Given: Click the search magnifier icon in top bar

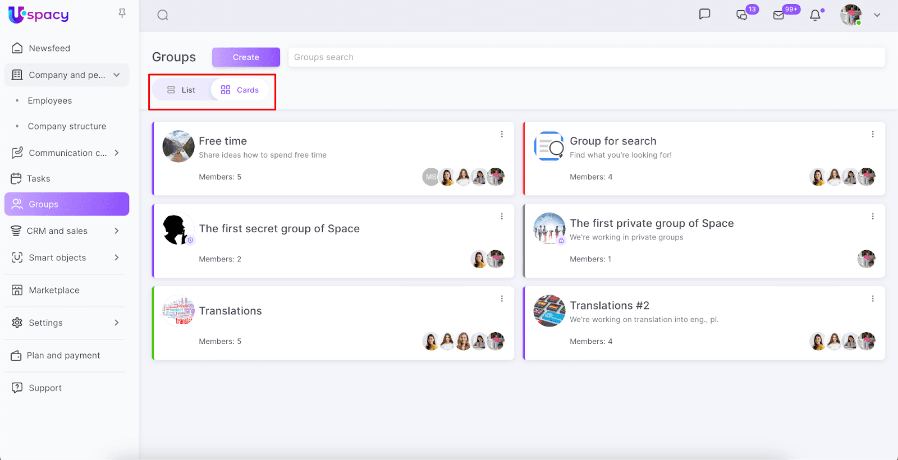Looking at the screenshot, I should click(163, 15).
